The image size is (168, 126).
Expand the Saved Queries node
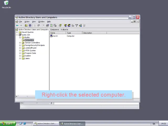tap(17, 32)
